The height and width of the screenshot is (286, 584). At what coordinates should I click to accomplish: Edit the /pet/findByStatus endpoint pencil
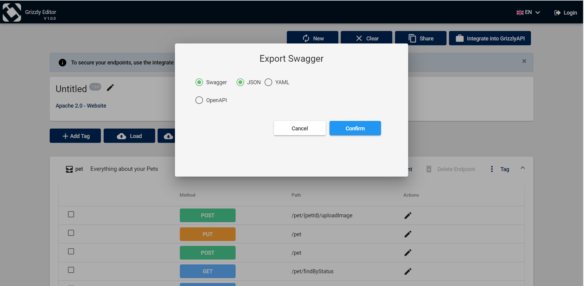(408, 271)
